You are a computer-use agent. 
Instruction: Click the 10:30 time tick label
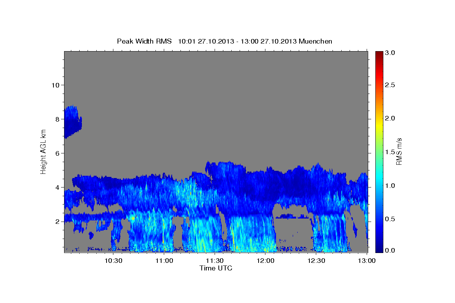113,261
